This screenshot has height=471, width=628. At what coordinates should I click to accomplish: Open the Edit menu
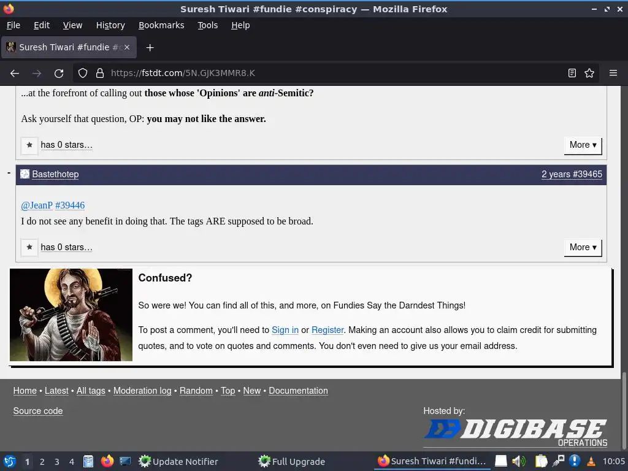click(42, 25)
